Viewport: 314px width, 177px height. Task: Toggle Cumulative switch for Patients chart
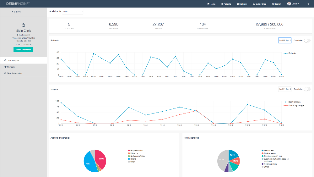pos(307,40)
